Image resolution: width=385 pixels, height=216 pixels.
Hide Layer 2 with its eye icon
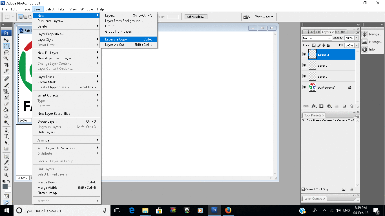[x=304, y=65]
